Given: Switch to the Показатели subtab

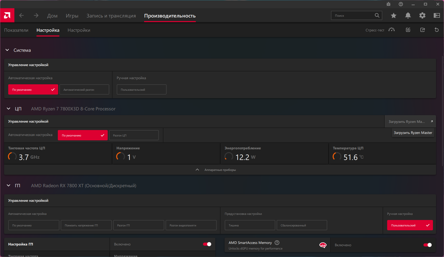Looking at the screenshot, I should click(16, 30).
